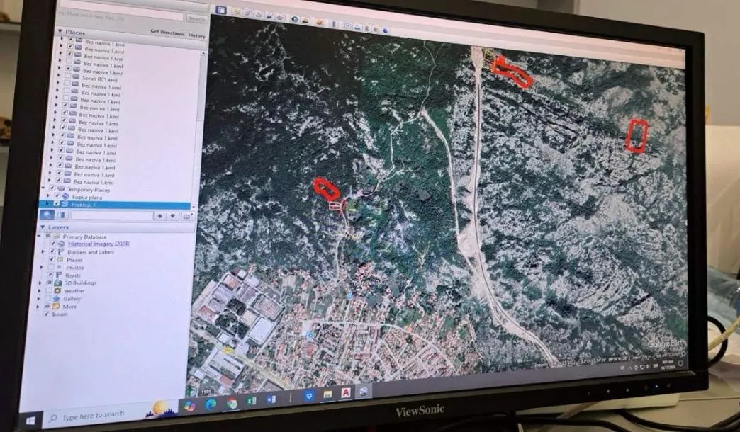Open the Historical Imagery (2024) link
The height and width of the screenshot is (432, 740).
click(x=99, y=244)
